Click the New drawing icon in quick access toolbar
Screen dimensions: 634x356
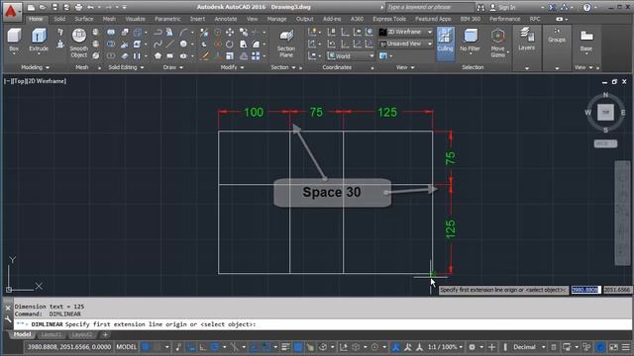[31, 7]
